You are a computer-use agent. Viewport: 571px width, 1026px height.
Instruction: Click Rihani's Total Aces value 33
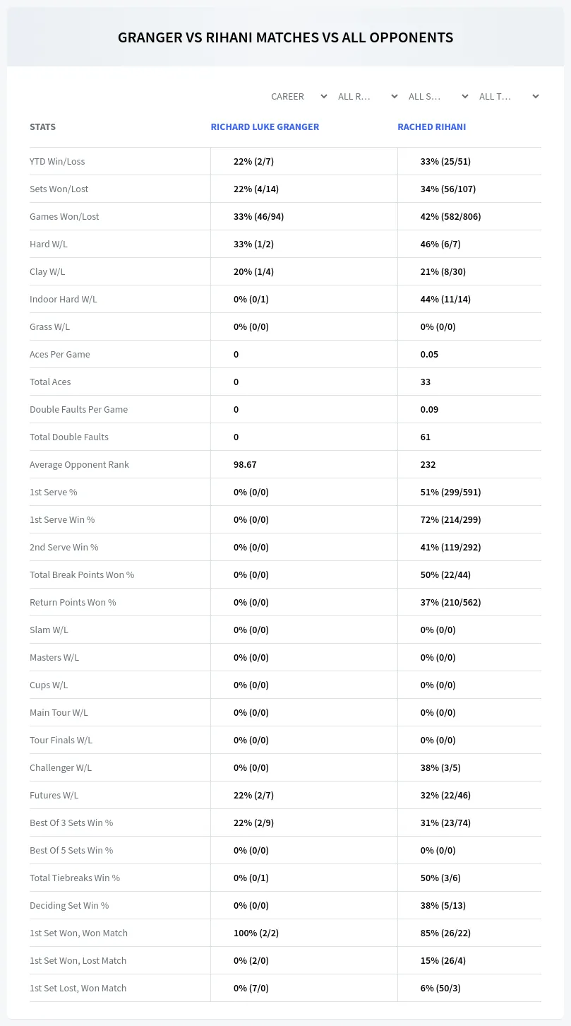(x=425, y=382)
